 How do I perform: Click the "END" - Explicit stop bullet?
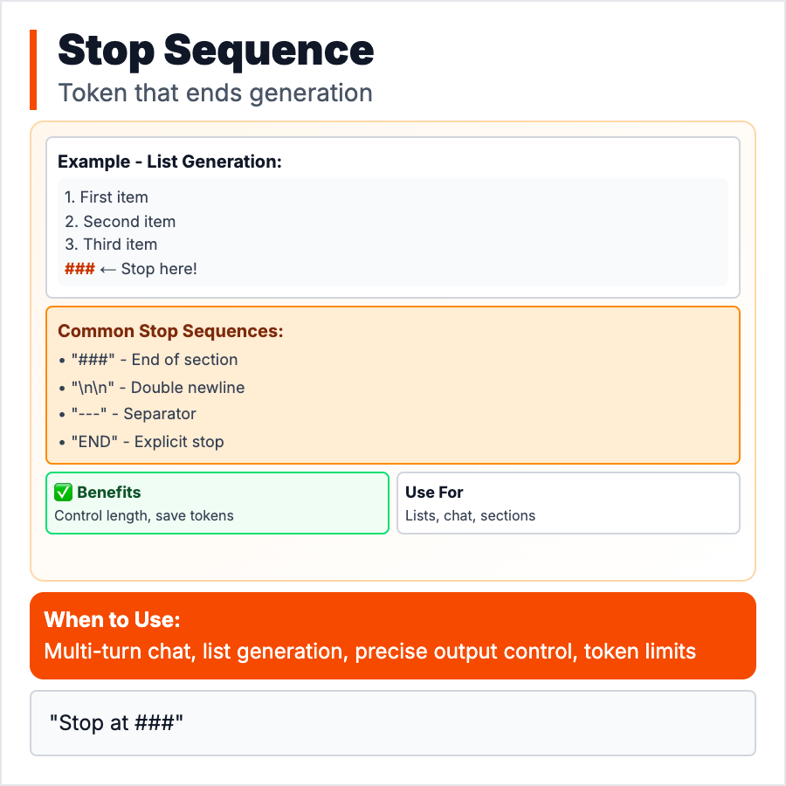coord(141,442)
